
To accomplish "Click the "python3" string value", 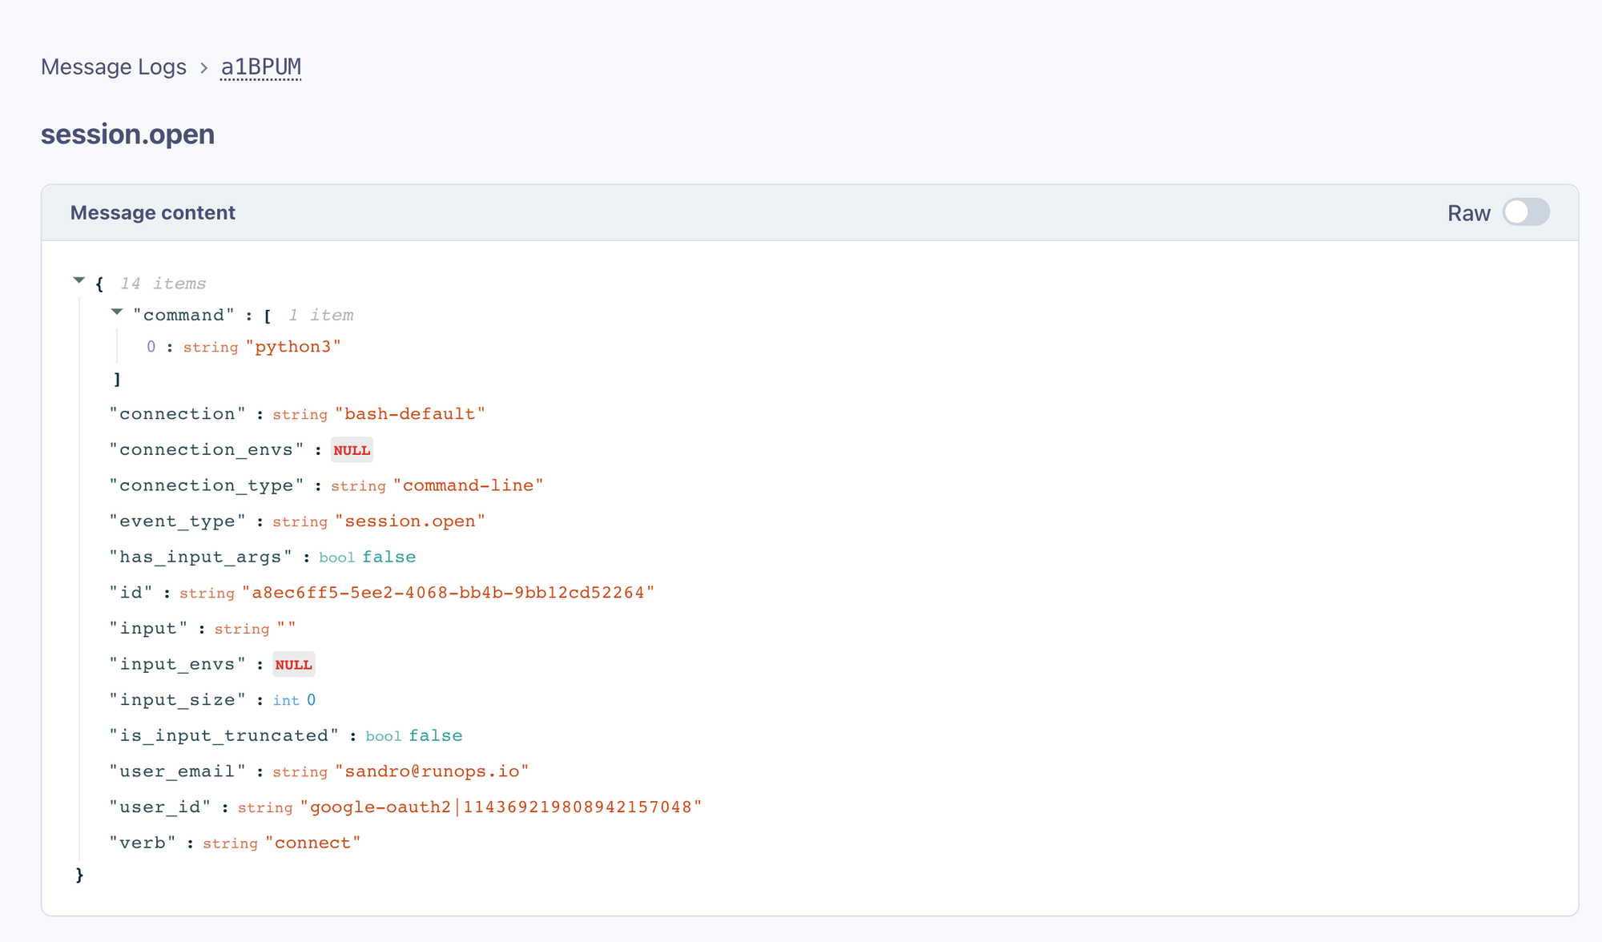I will [x=293, y=347].
